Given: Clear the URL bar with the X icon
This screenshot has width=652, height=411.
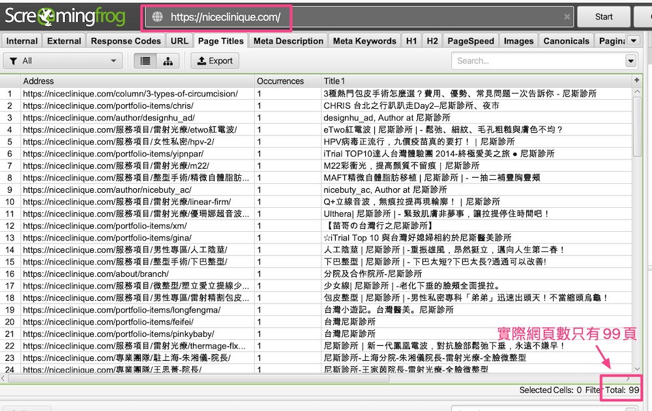Looking at the screenshot, I should tap(567, 17).
